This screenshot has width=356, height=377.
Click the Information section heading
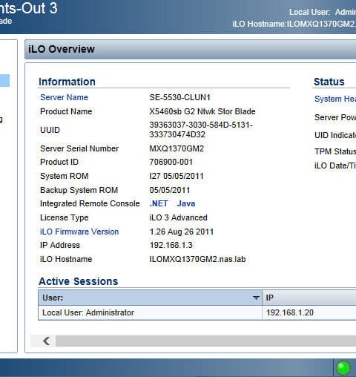67,82
